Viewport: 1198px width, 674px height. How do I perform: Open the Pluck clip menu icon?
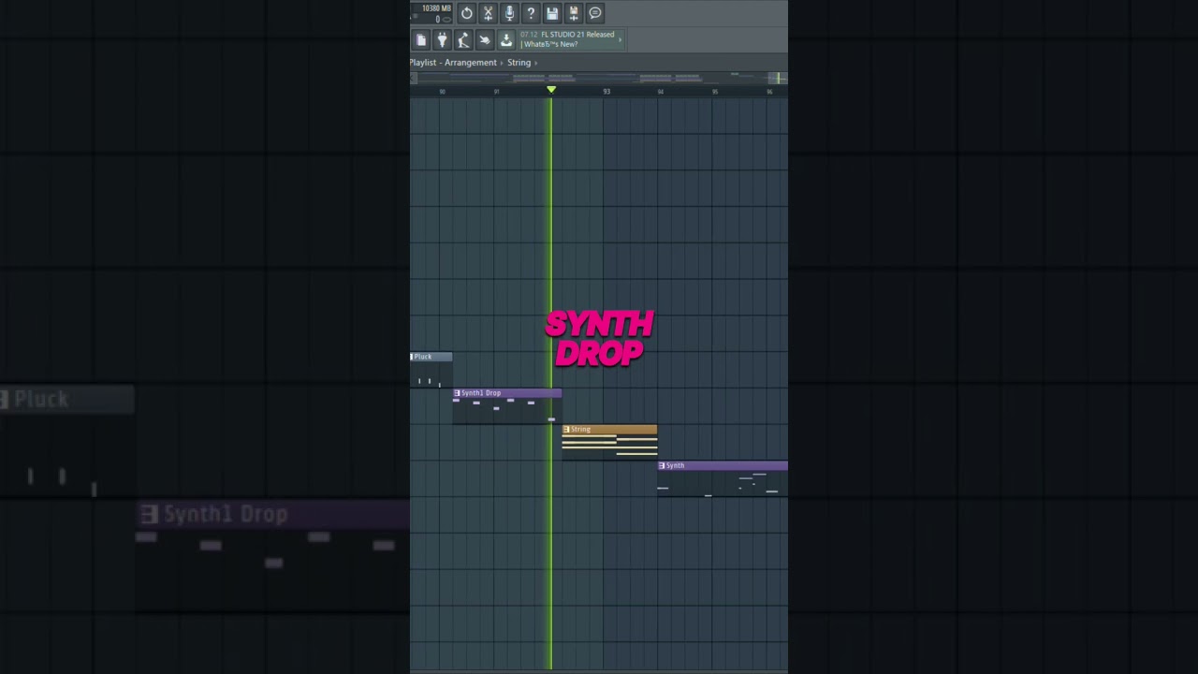412,357
